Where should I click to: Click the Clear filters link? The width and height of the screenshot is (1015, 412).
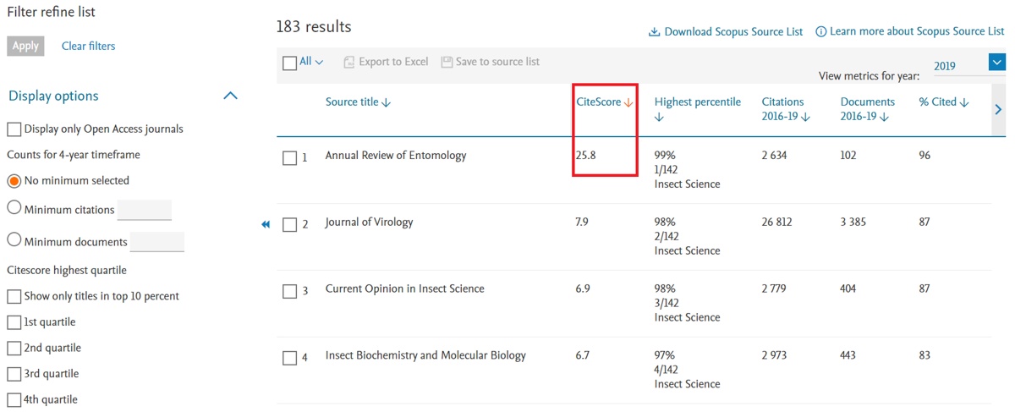(88, 46)
